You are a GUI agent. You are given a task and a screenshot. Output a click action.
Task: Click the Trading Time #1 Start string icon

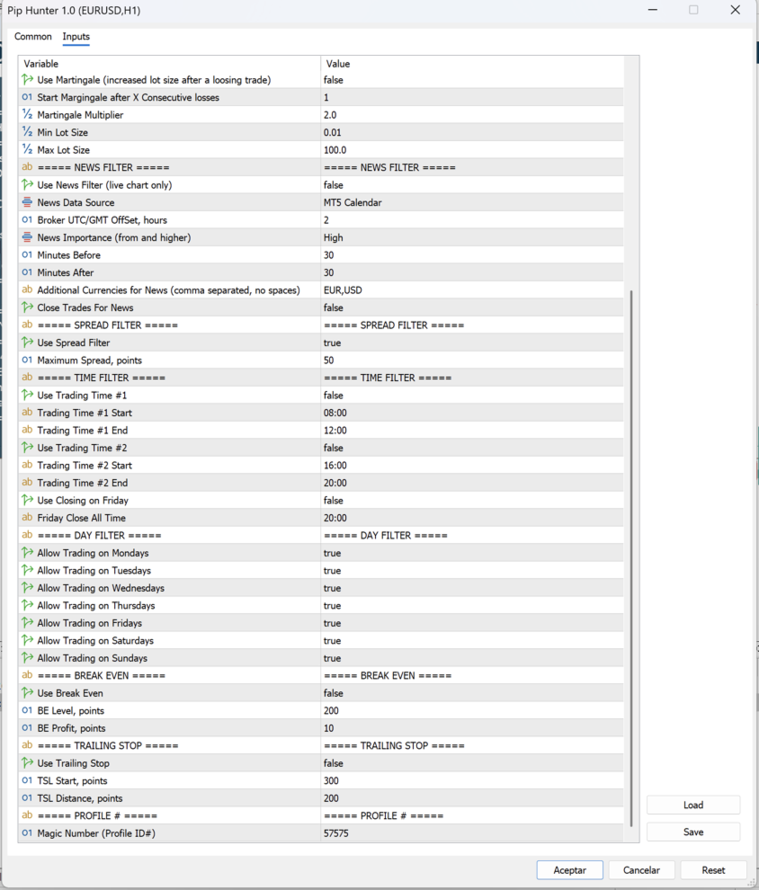(27, 414)
